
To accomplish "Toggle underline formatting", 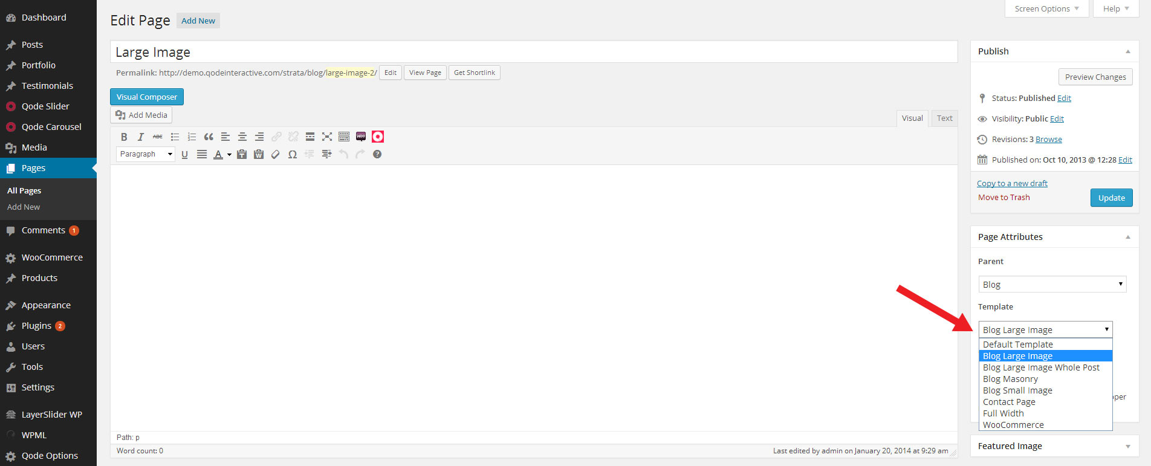I will (x=184, y=154).
